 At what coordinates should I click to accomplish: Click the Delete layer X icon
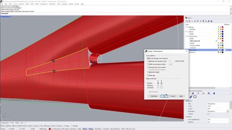pos(192,21)
